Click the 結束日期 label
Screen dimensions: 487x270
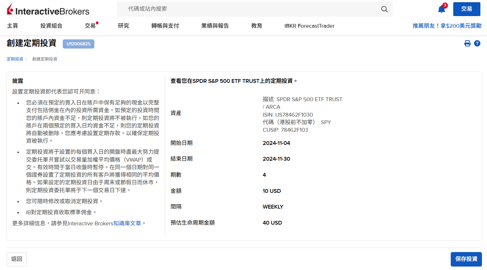(x=182, y=159)
